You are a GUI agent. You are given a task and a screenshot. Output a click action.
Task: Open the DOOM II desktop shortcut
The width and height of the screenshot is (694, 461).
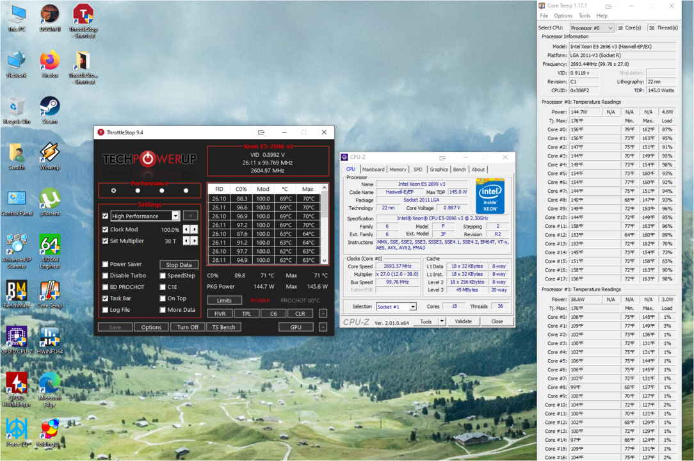pos(49,15)
